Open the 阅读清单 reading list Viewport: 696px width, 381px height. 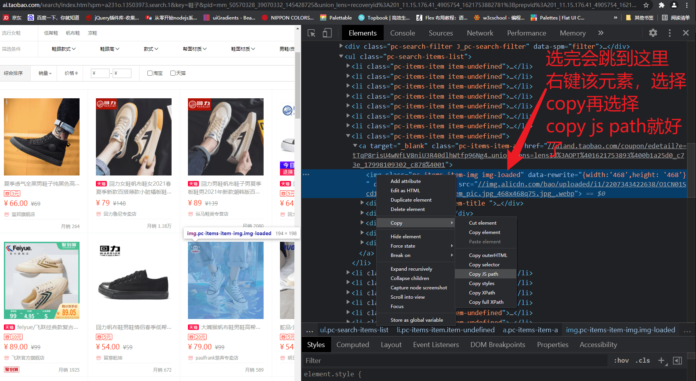[676, 18]
